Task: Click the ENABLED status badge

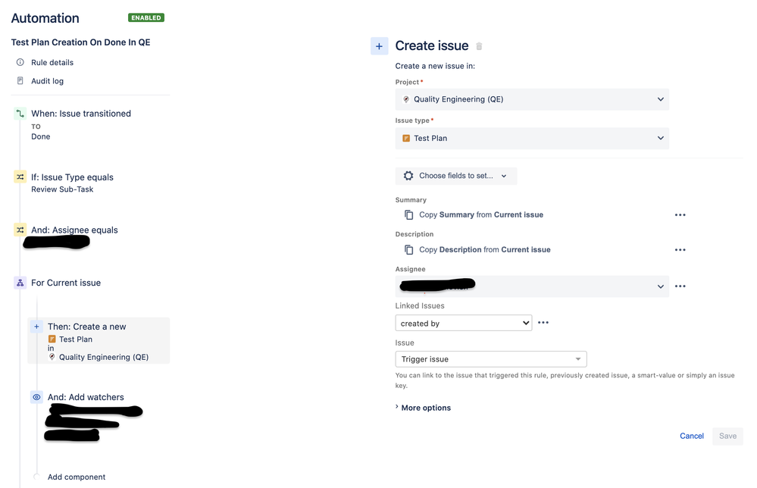Action: pos(145,18)
